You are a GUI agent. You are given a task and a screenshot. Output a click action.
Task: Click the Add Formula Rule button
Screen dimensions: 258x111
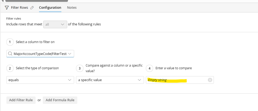pyautogui.click(x=60, y=100)
